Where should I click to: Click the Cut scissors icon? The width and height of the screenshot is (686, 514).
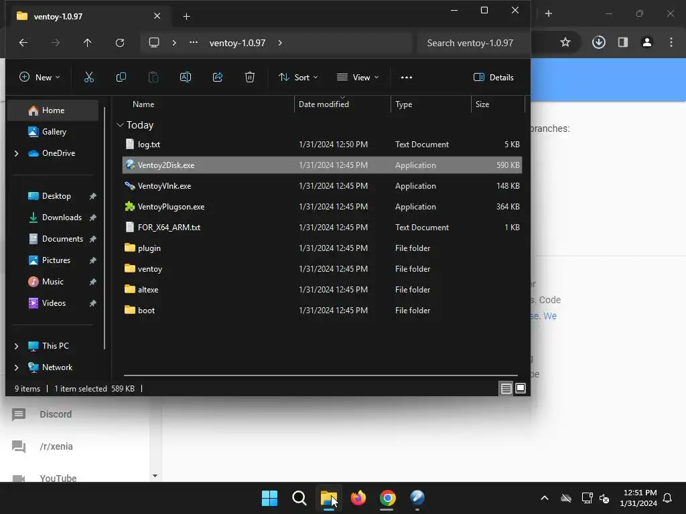(x=89, y=78)
